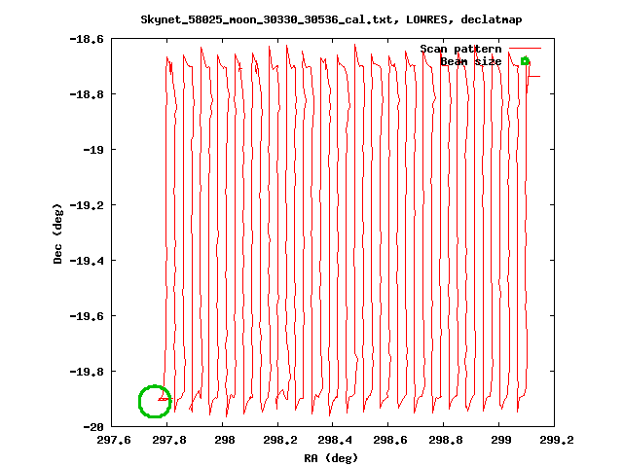Click the 'Scan pattern' legend label

pos(460,49)
